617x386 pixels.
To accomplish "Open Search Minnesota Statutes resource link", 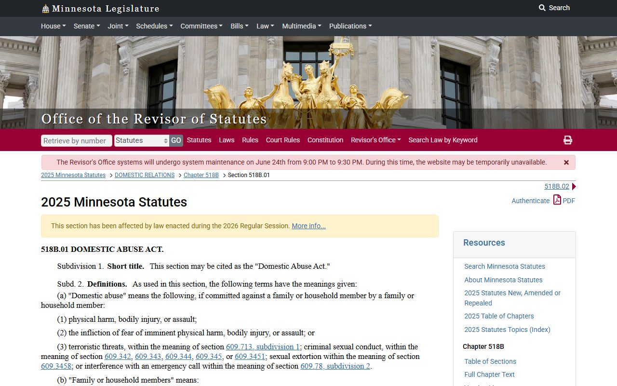I will [505, 266].
